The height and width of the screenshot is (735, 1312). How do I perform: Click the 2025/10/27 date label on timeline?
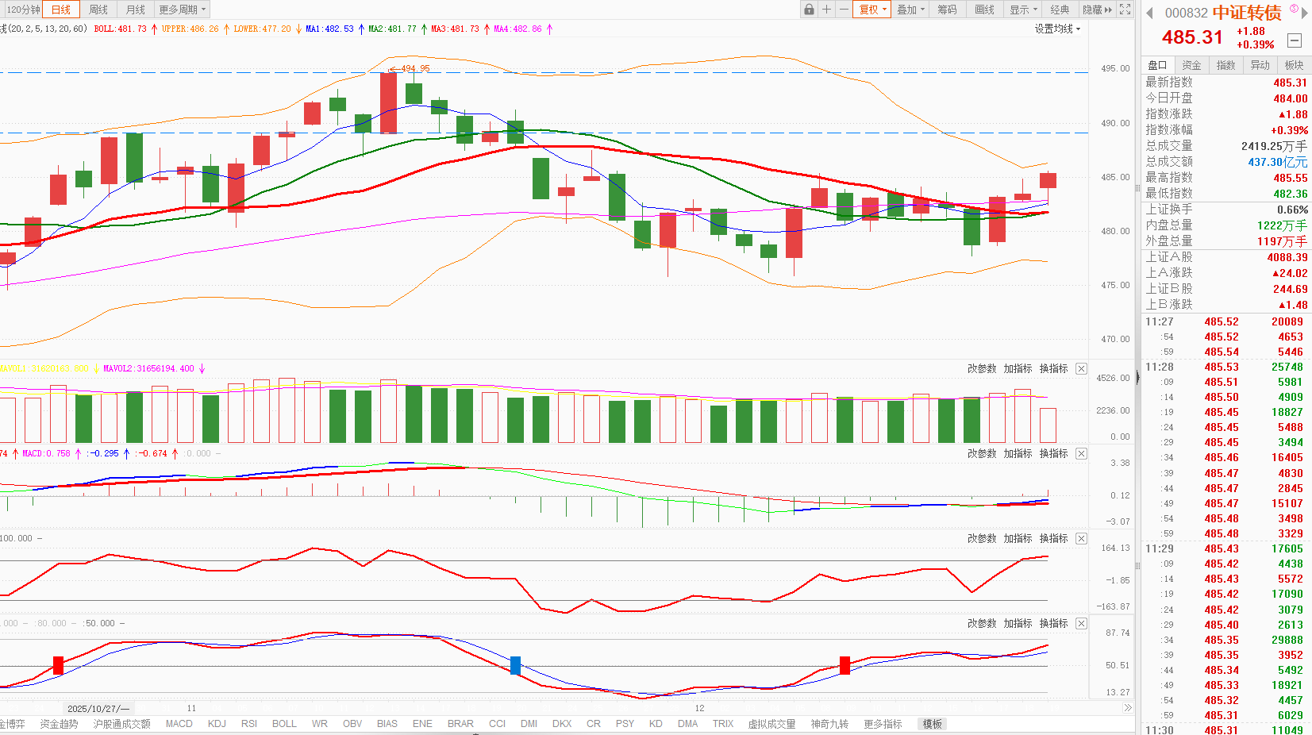tap(98, 708)
